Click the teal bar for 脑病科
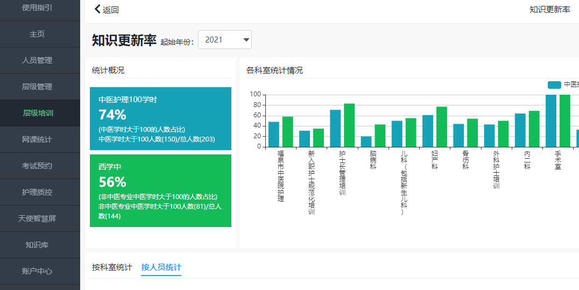This screenshot has width=579, height=290. pos(366,142)
